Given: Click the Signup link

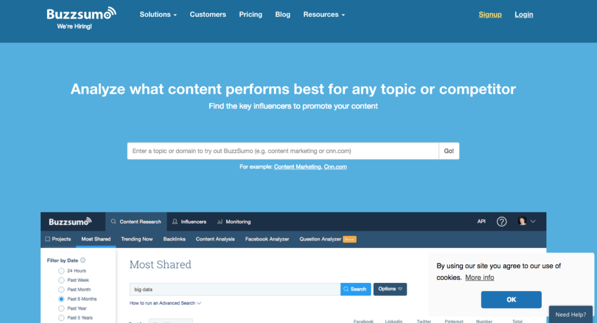Looking at the screenshot, I should click(490, 15).
